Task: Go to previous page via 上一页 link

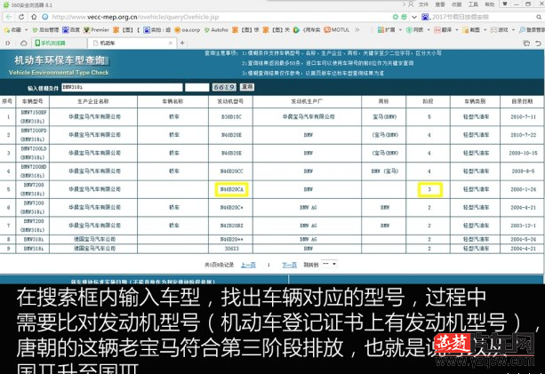Action: point(248,265)
